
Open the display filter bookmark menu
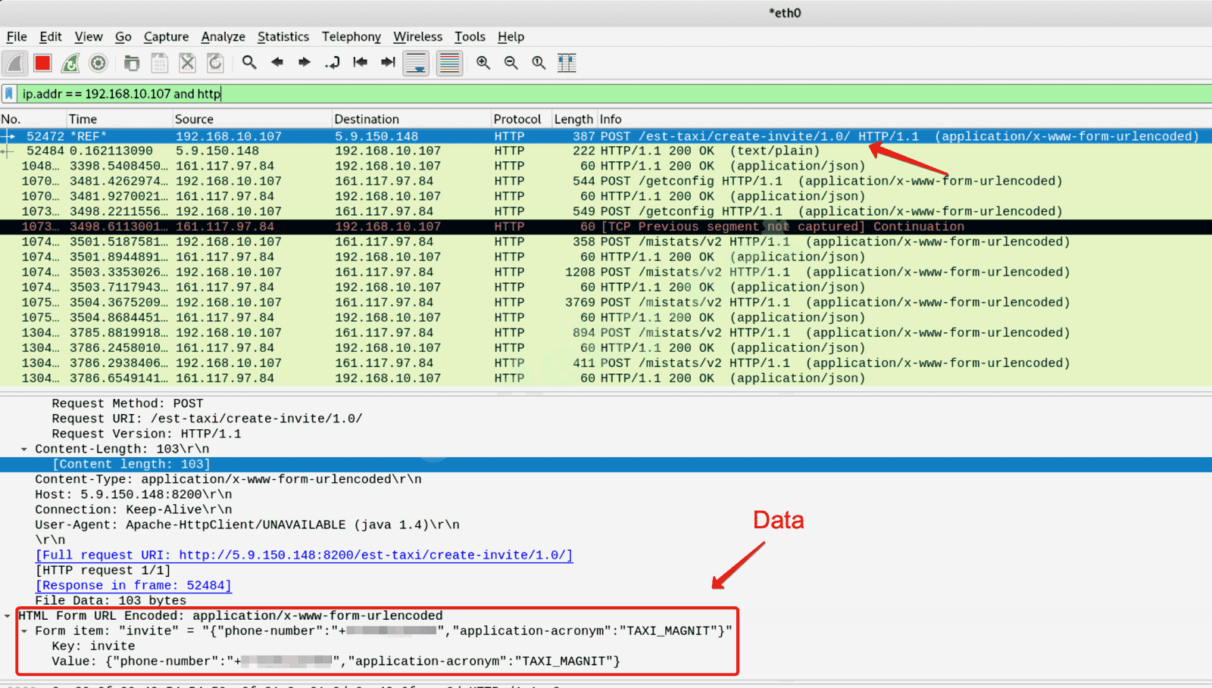[9, 94]
